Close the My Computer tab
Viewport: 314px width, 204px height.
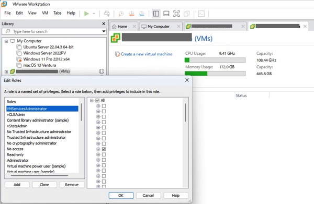point(178,27)
